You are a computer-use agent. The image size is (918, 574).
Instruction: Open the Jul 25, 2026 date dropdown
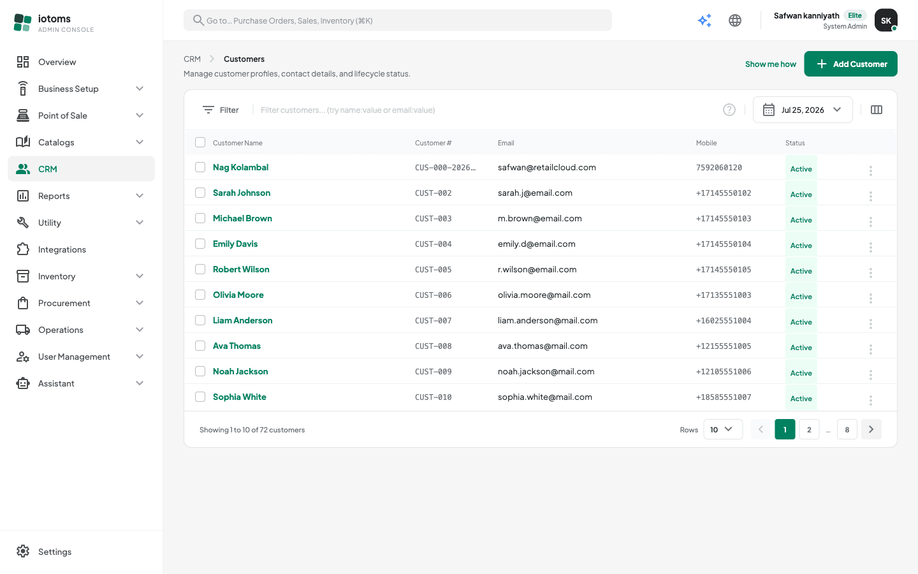tap(803, 110)
